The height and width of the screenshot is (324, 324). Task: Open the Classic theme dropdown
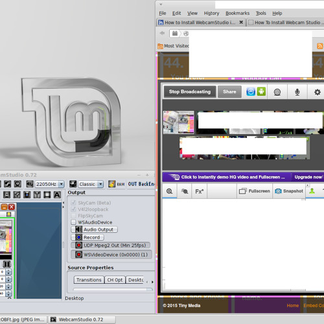(x=100, y=184)
